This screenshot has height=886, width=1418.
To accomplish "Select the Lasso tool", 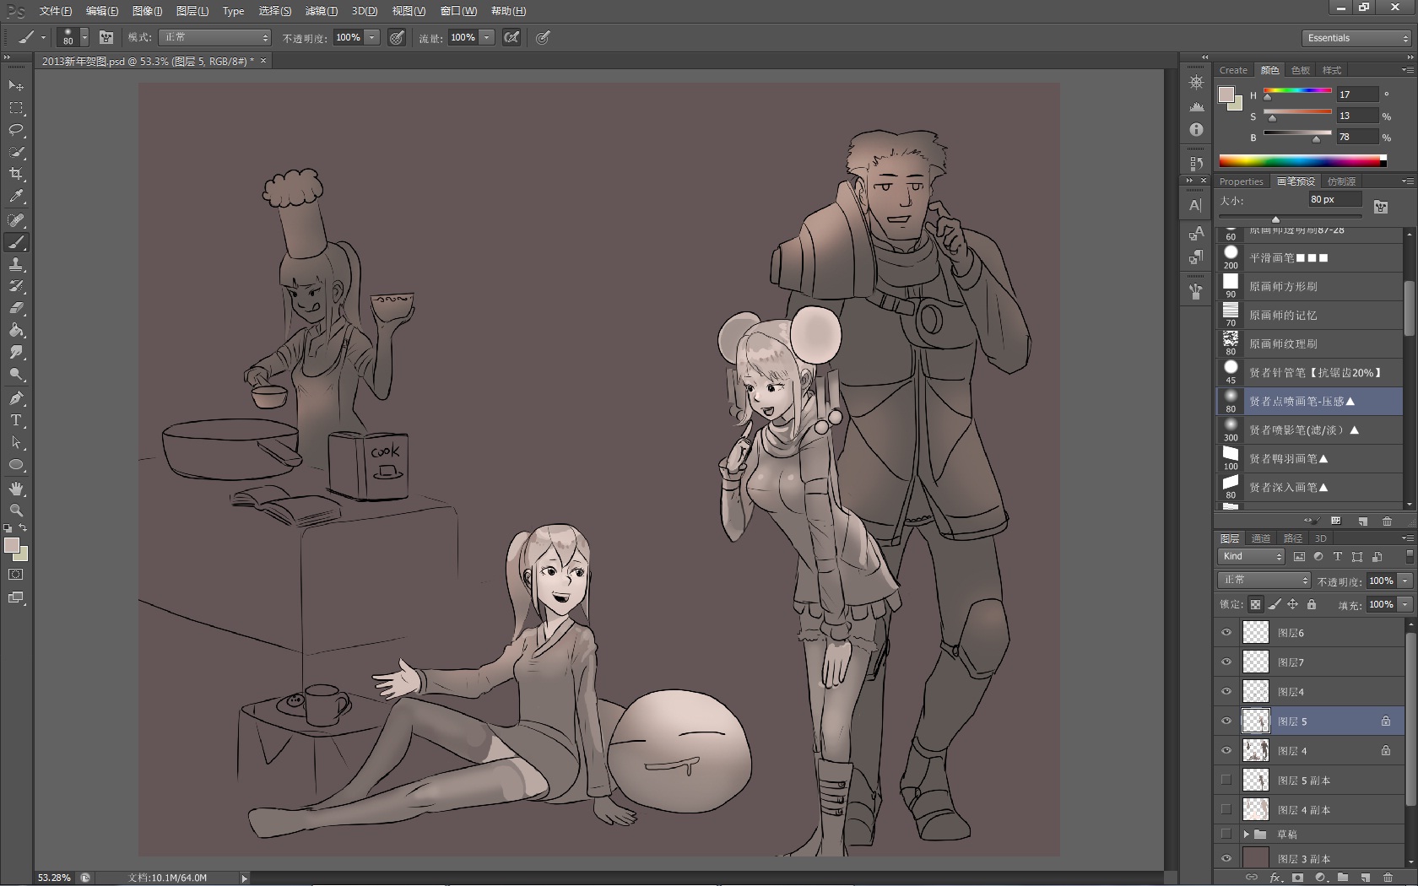I will pyautogui.click(x=16, y=130).
